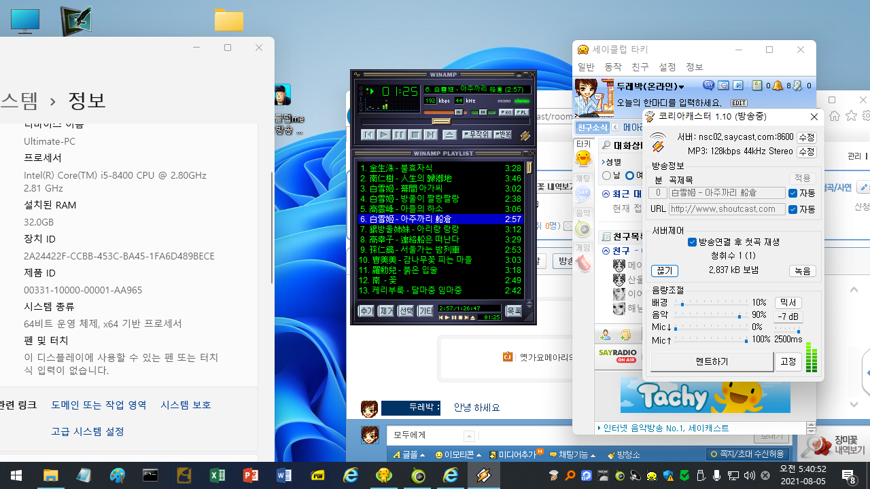Click 고정 button in KoreaCaster

pos(788,362)
